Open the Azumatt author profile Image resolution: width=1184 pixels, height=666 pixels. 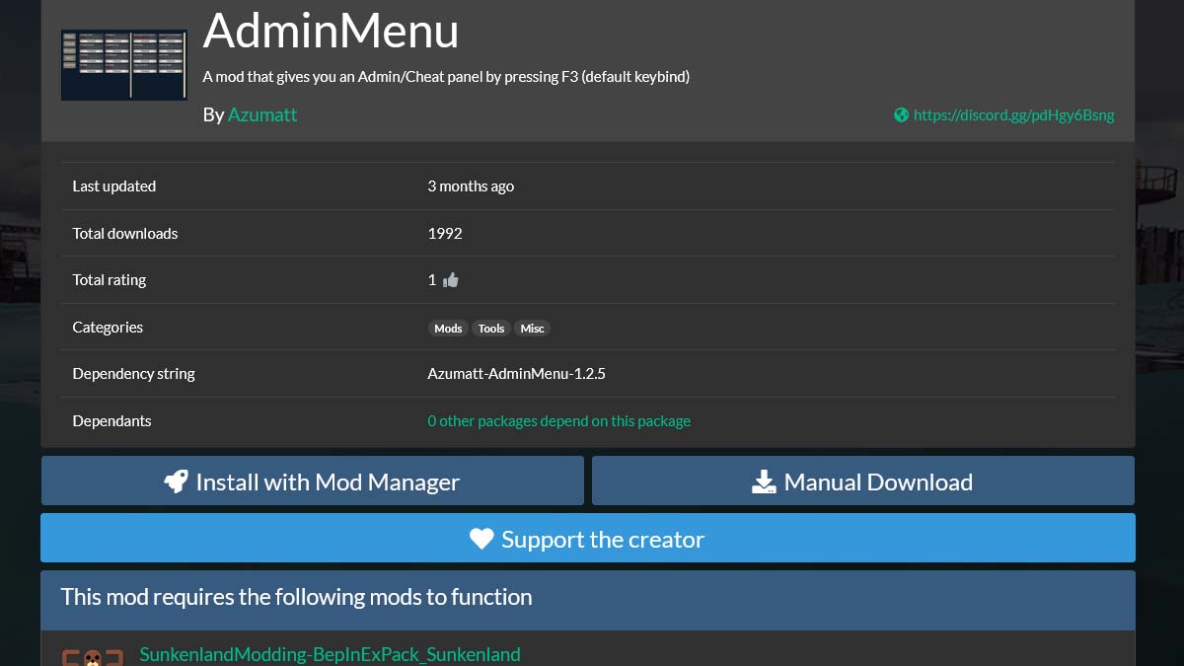point(262,114)
